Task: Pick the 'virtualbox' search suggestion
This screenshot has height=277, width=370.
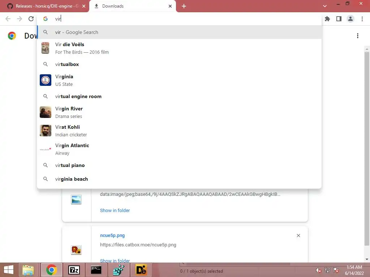Action: pyautogui.click(x=179, y=64)
